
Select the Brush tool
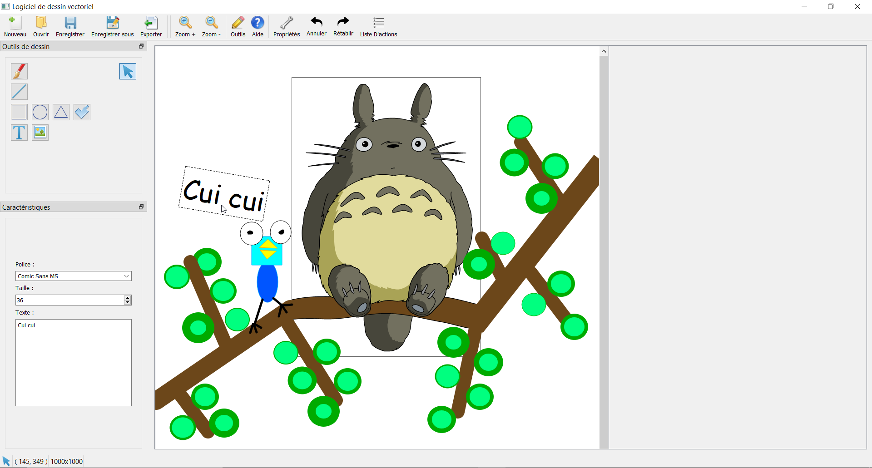tap(19, 71)
